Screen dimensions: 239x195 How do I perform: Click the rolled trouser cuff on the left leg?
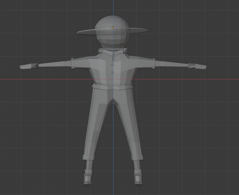click(x=89, y=157)
